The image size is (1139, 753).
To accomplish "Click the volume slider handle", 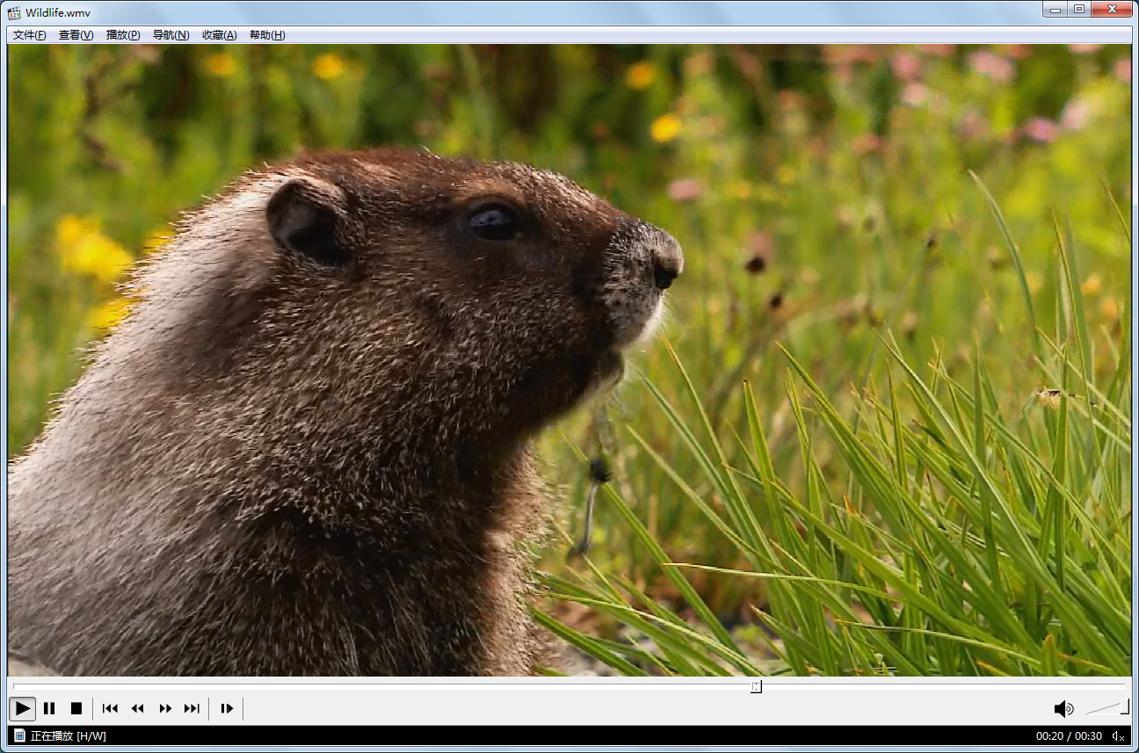I will coord(1124,707).
